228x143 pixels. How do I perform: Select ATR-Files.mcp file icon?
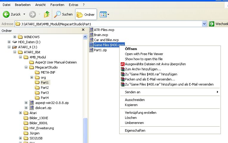91,30
